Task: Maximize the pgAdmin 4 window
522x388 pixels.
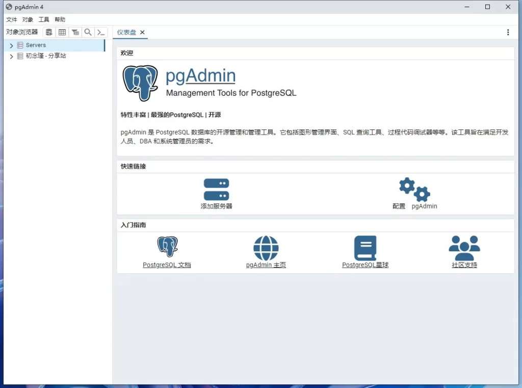Action: click(487, 7)
